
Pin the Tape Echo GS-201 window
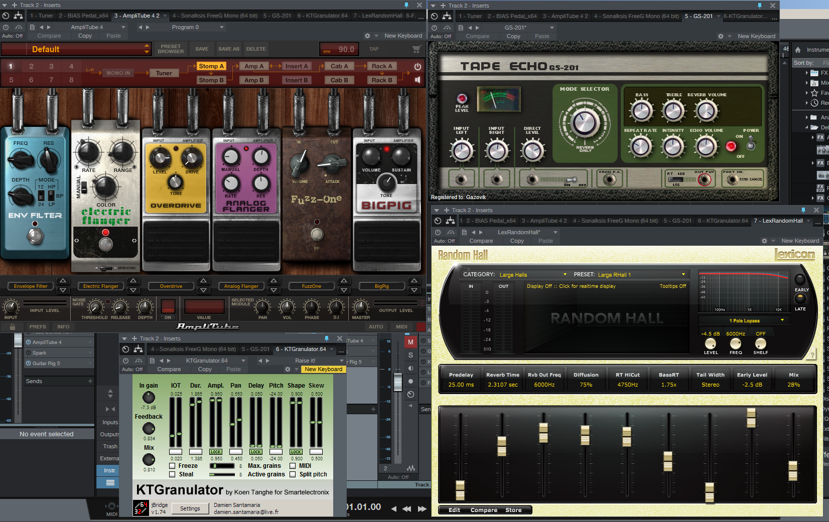(759, 6)
